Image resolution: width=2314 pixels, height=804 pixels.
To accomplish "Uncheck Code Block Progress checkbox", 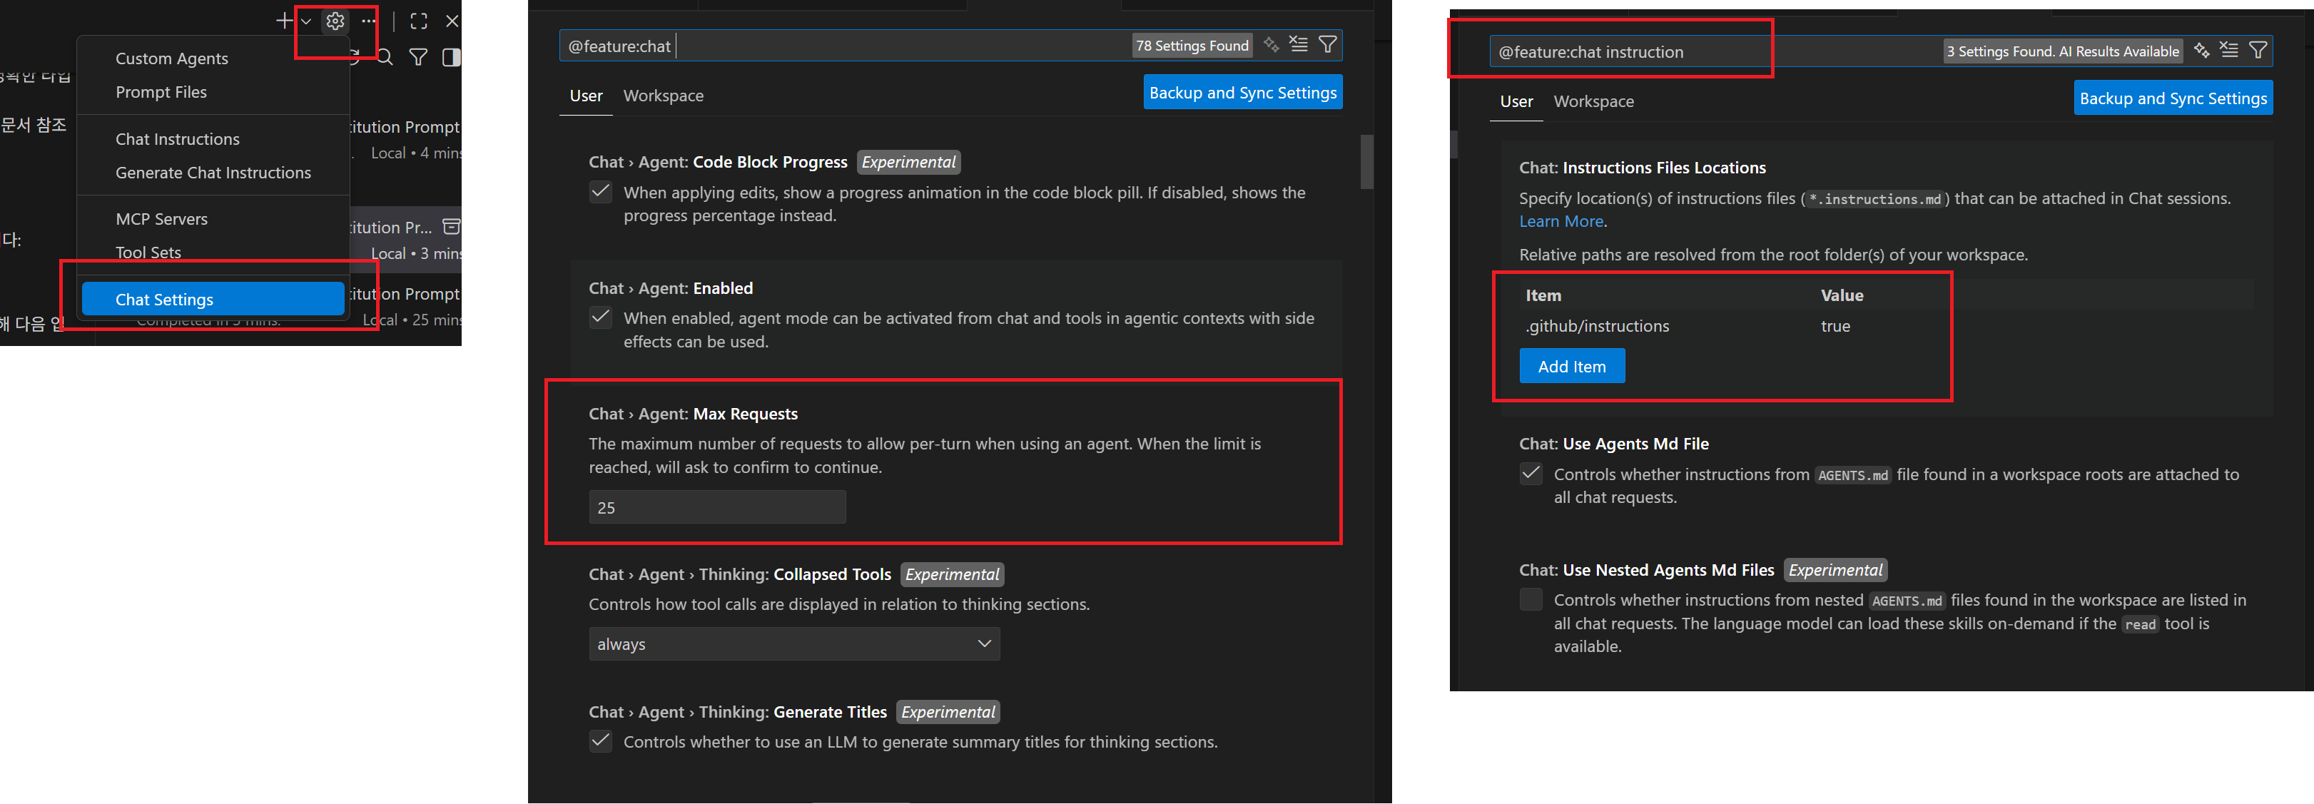I will point(601,191).
